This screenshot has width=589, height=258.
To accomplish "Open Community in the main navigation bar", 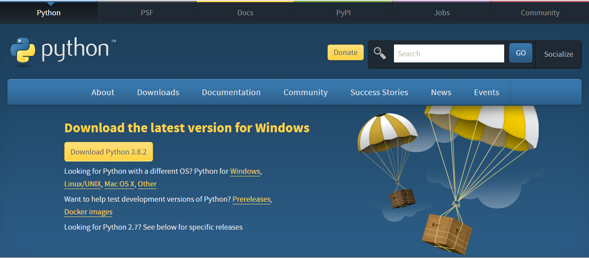I will point(305,92).
